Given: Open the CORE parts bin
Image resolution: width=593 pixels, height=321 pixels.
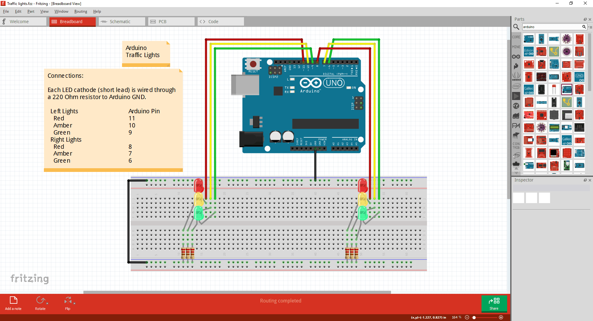Looking at the screenshot, I should [516, 37].
